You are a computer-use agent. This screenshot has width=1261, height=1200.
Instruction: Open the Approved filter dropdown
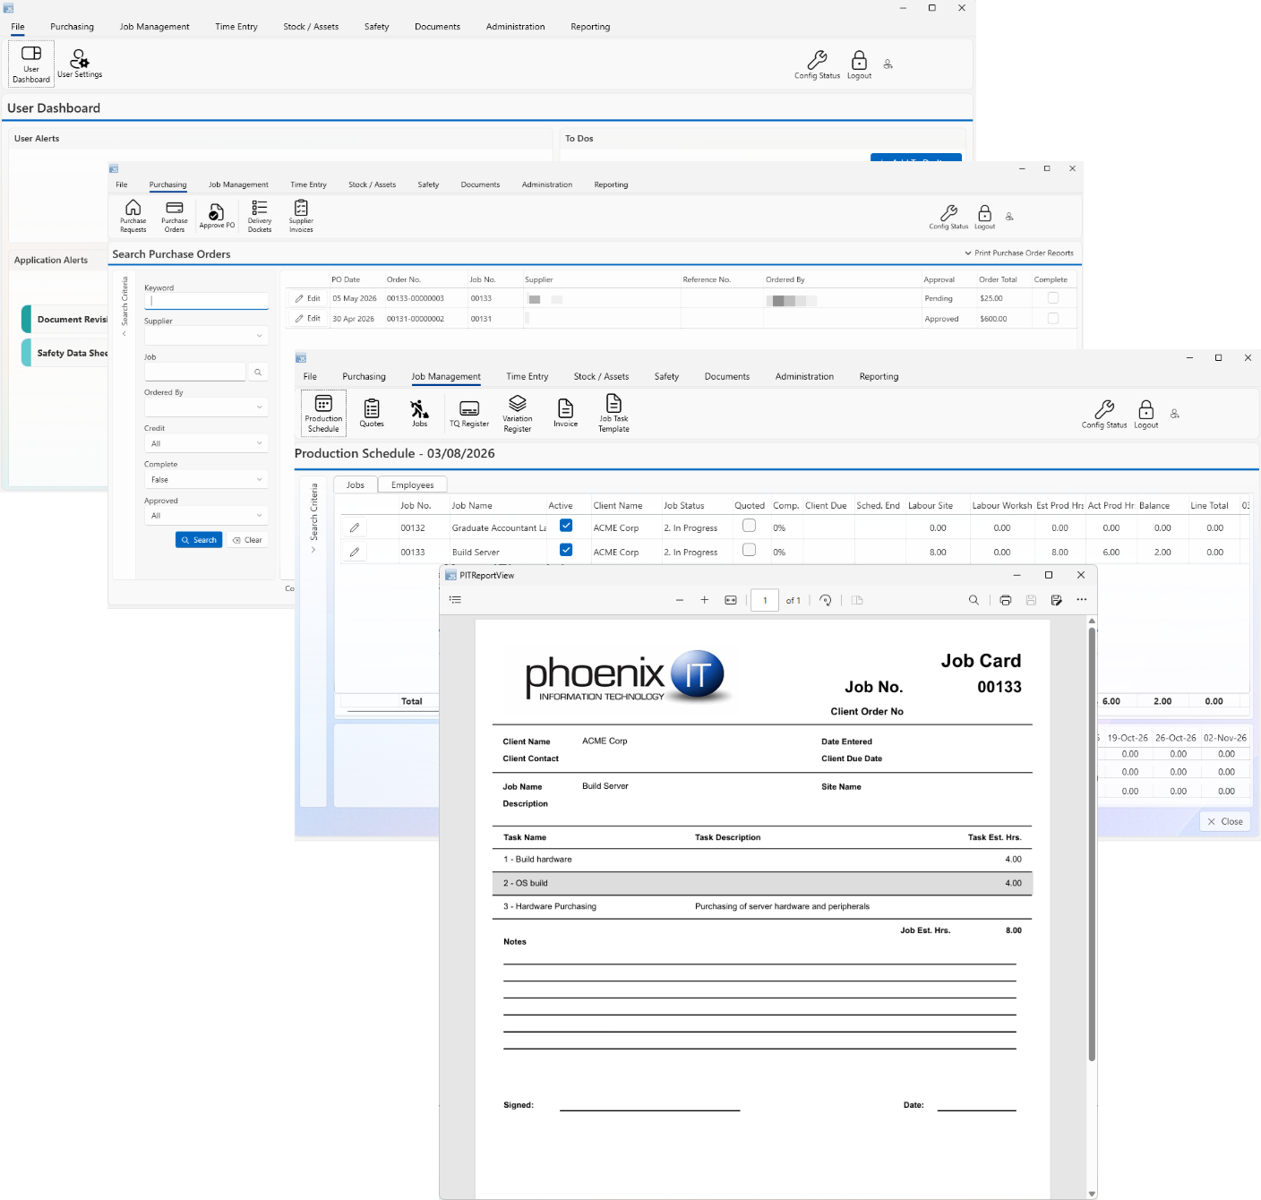point(206,516)
